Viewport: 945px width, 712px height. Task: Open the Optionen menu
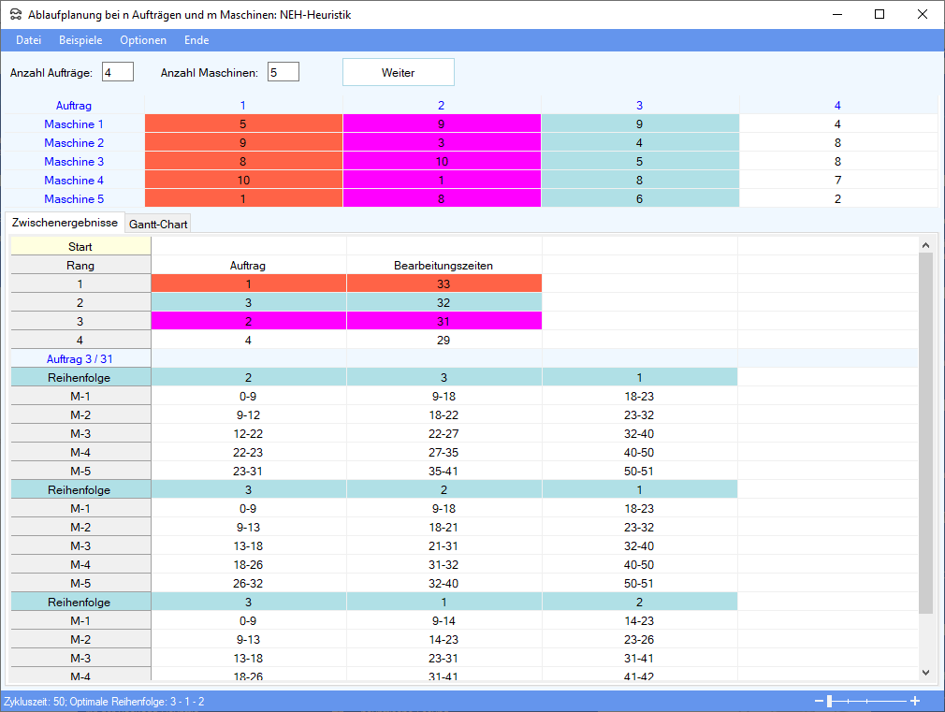143,40
